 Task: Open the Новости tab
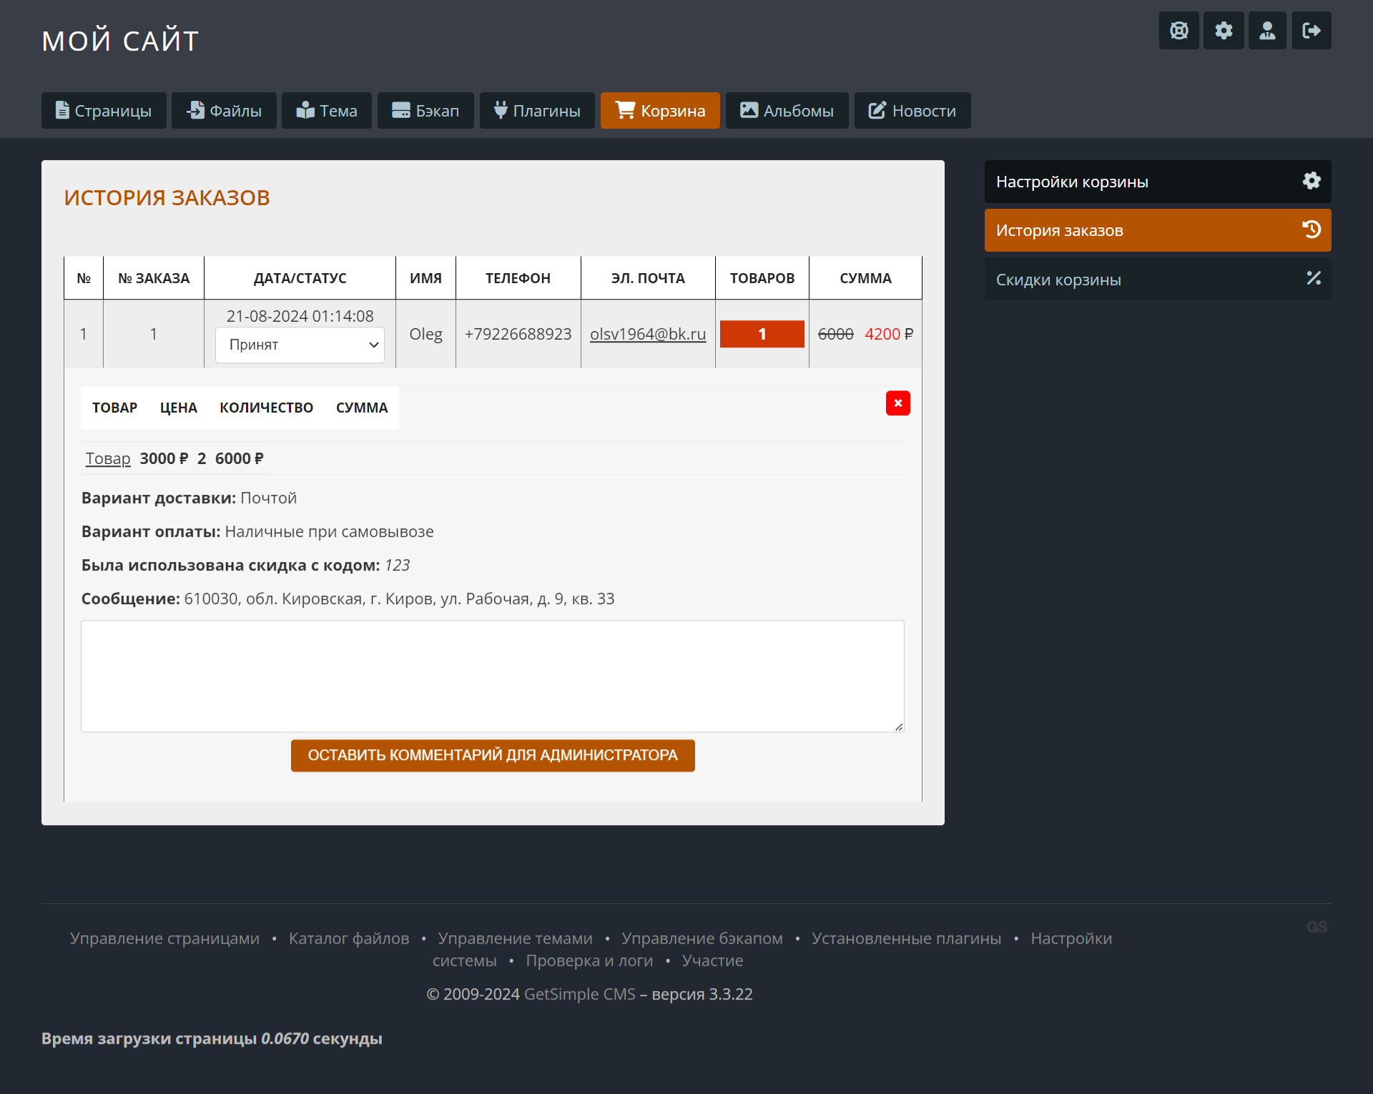click(x=912, y=111)
